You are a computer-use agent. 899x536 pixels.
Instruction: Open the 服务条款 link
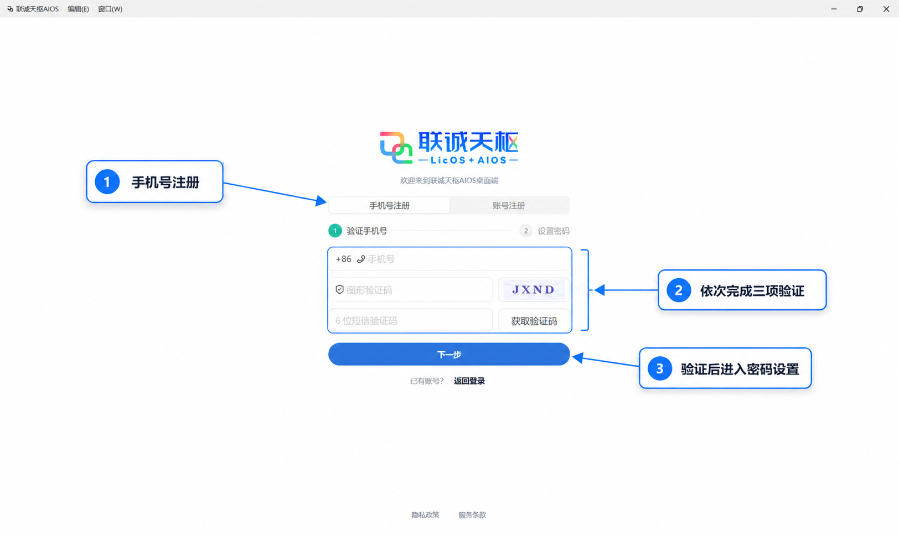(472, 514)
